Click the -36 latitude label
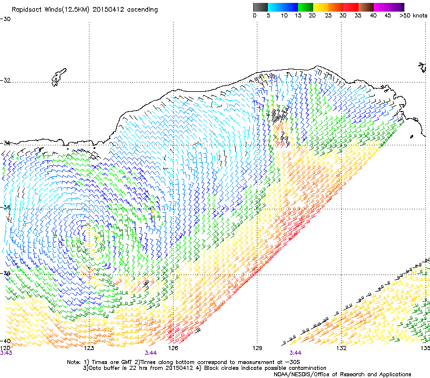The image size is (430, 378). 5,207
